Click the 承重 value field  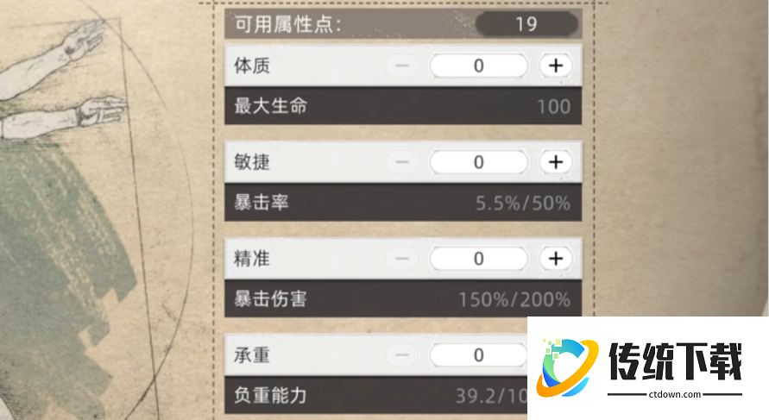click(478, 354)
